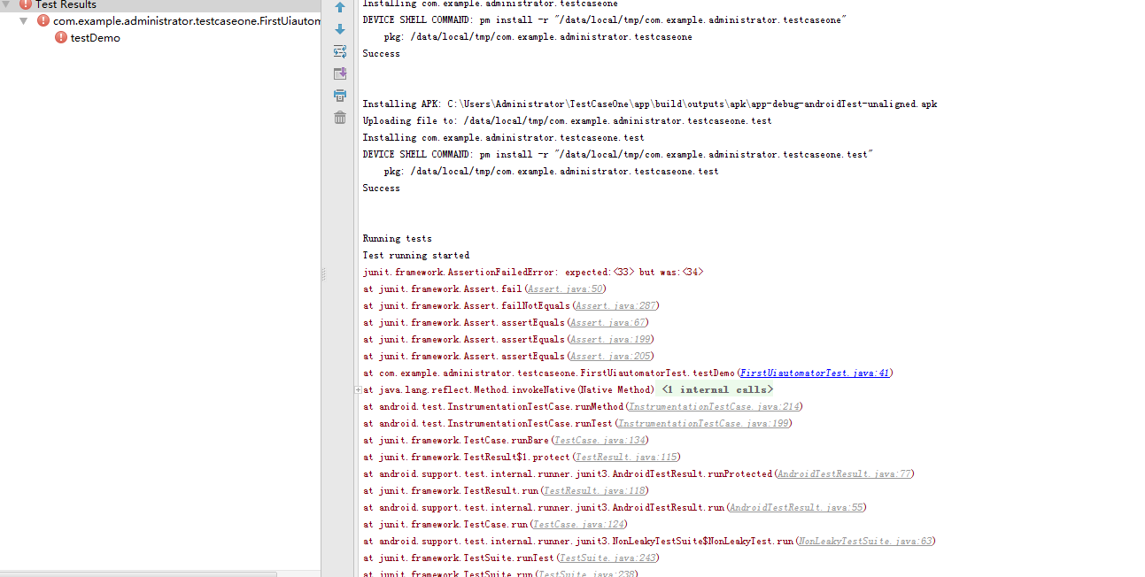Expand fold marker beside invokeNative line
The height and width of the screenshot is (577, 1145).
point(358,389)
